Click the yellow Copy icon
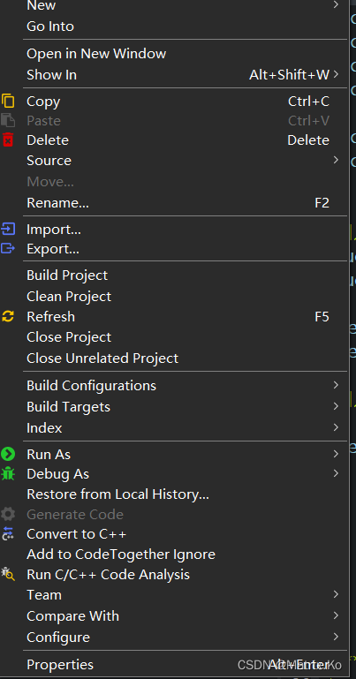Viewport: 356px width, 679px height. (x=8, y=101)
